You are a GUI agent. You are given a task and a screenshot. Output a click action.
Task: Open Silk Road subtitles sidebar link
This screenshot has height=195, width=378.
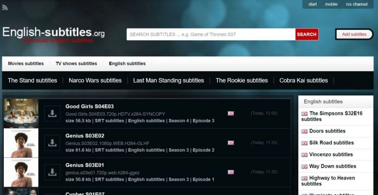331,143
